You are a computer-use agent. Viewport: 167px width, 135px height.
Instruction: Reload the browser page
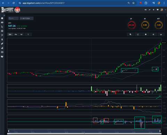click(x=14, y=3)
